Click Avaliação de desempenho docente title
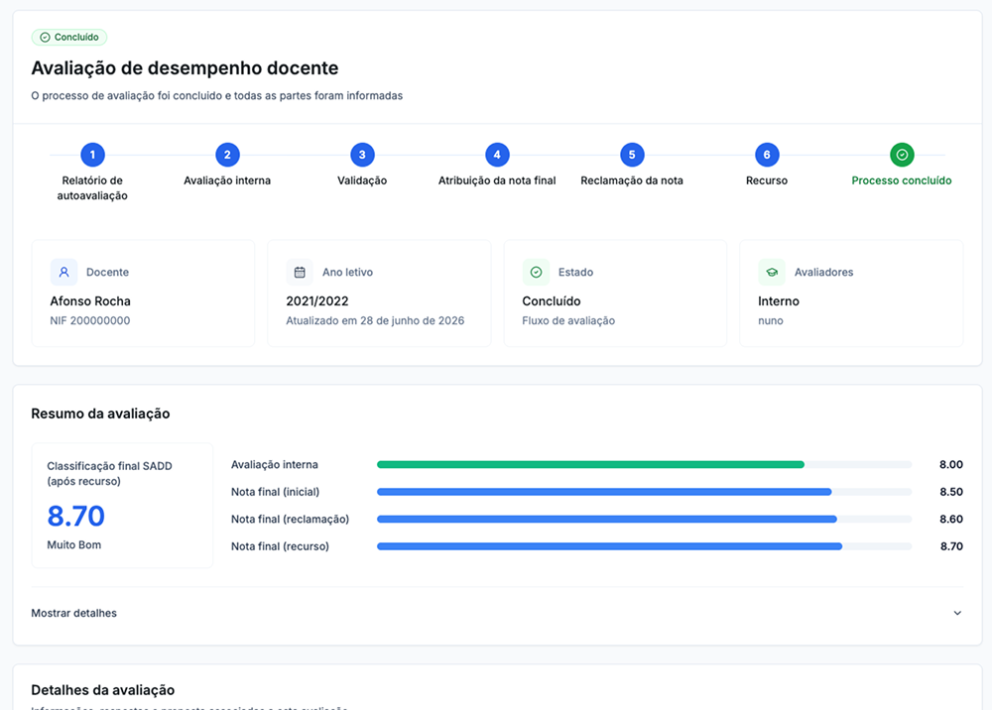This screenshot has width=992, height=710. tap(185, 67)
